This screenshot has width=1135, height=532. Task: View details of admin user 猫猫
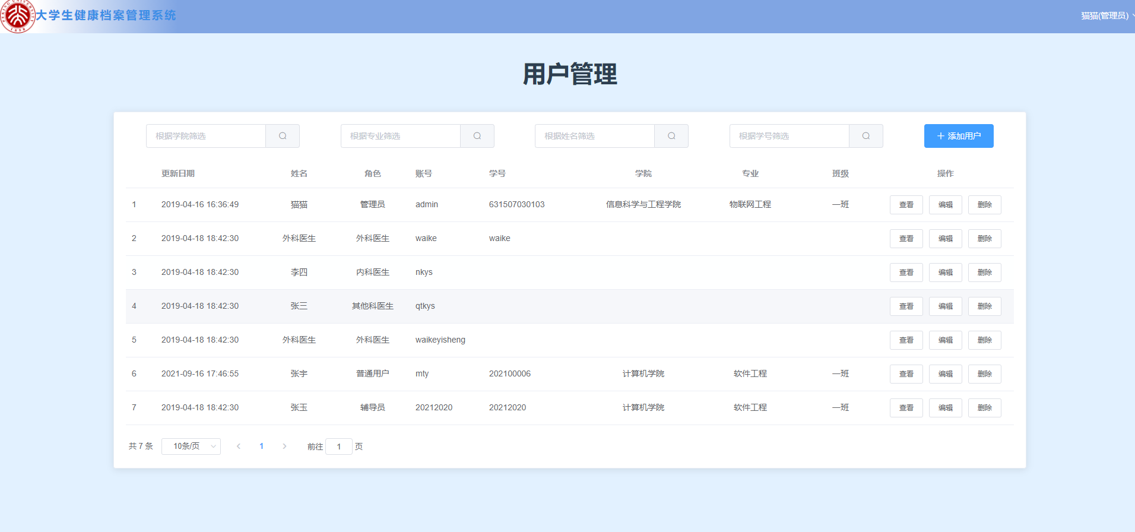coord(906,205)
